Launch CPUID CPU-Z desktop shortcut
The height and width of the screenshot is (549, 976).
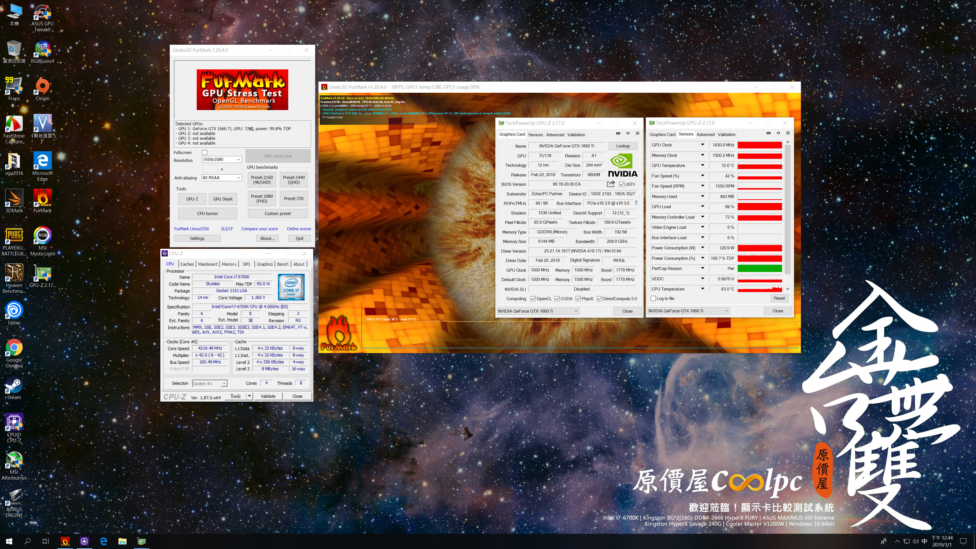(14, 428)
